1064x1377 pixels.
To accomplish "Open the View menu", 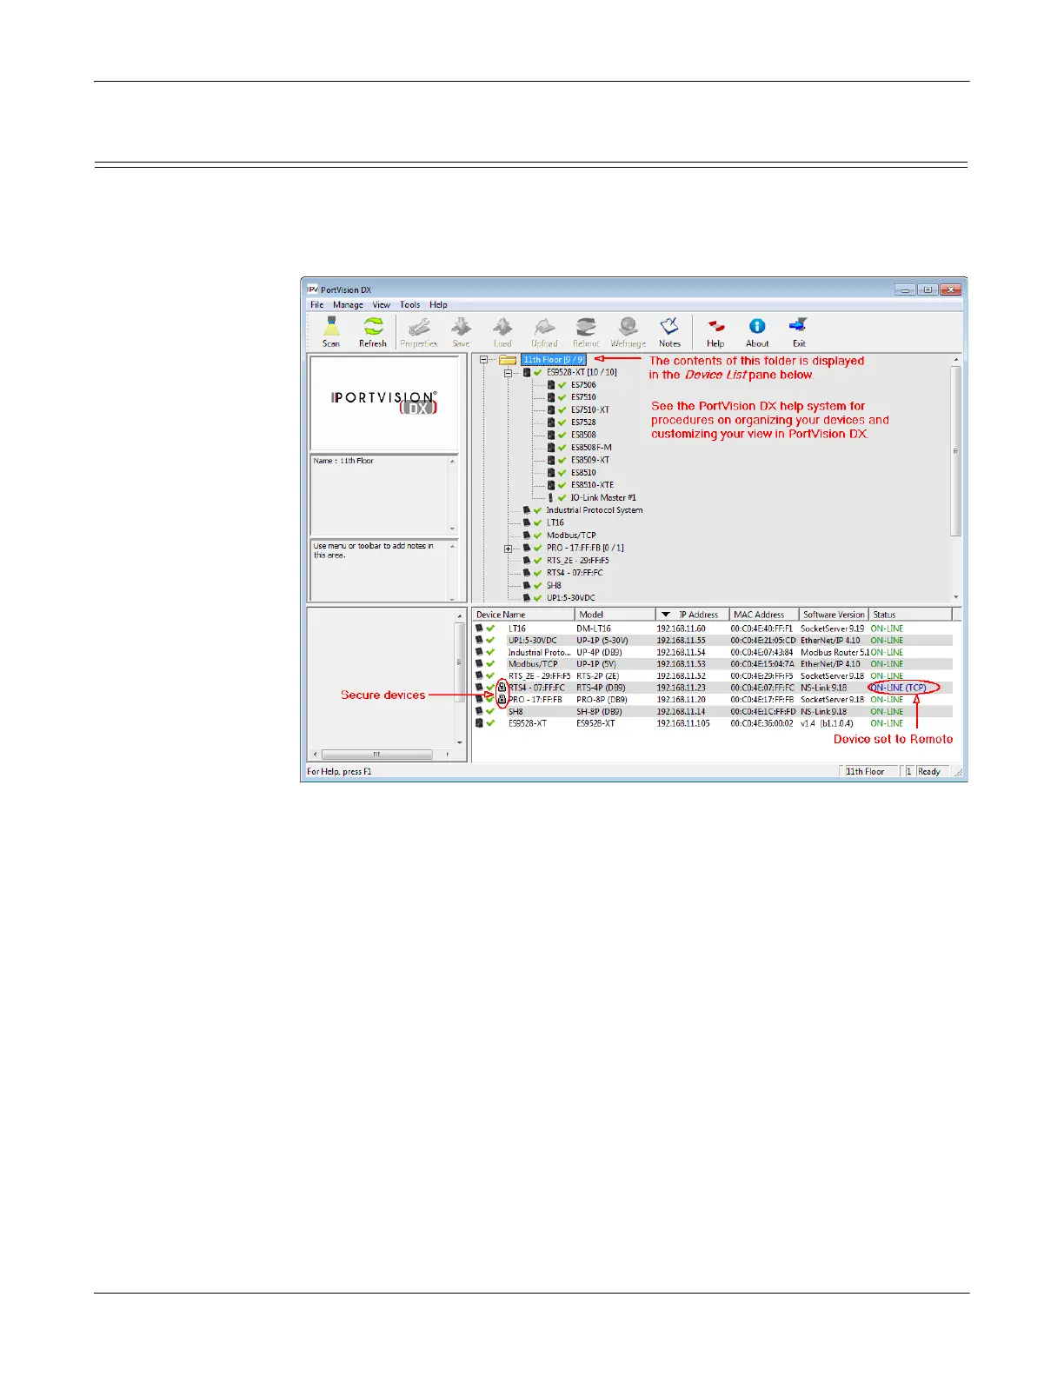I will pyautogui.click(x=382, y=305).
